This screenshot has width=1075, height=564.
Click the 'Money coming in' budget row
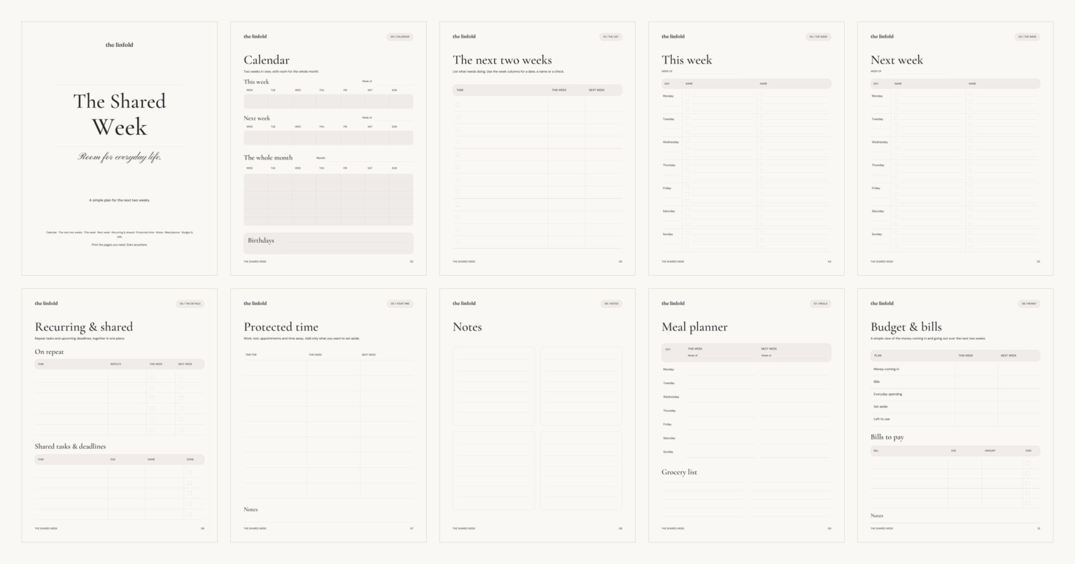pos(955,369)
